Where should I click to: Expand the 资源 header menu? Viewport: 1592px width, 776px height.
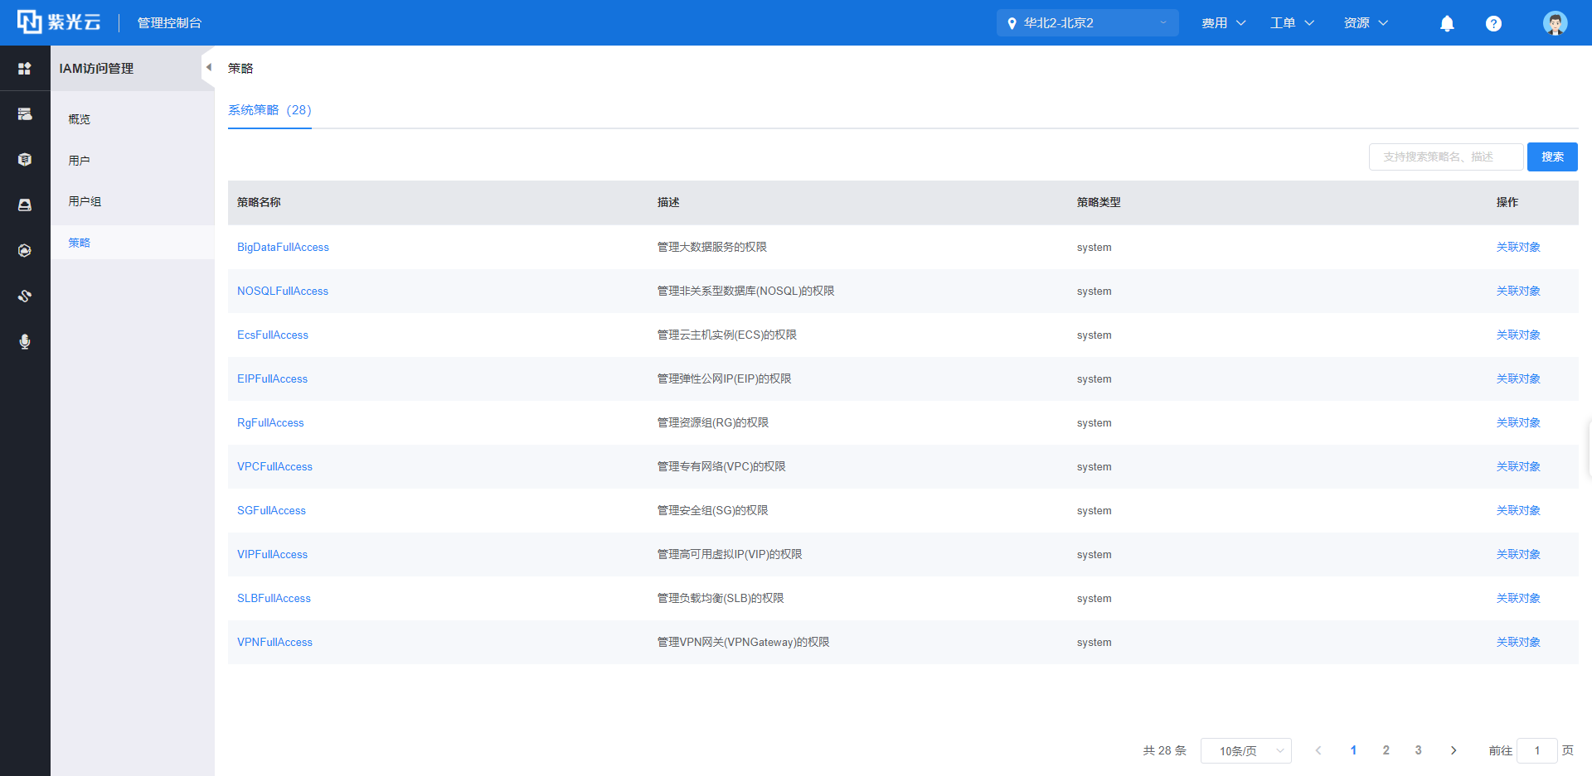[1365, 23]
